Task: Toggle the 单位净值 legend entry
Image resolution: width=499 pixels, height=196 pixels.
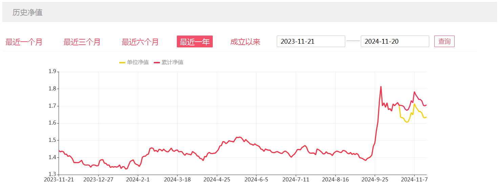Action: (x=134, y=62)
